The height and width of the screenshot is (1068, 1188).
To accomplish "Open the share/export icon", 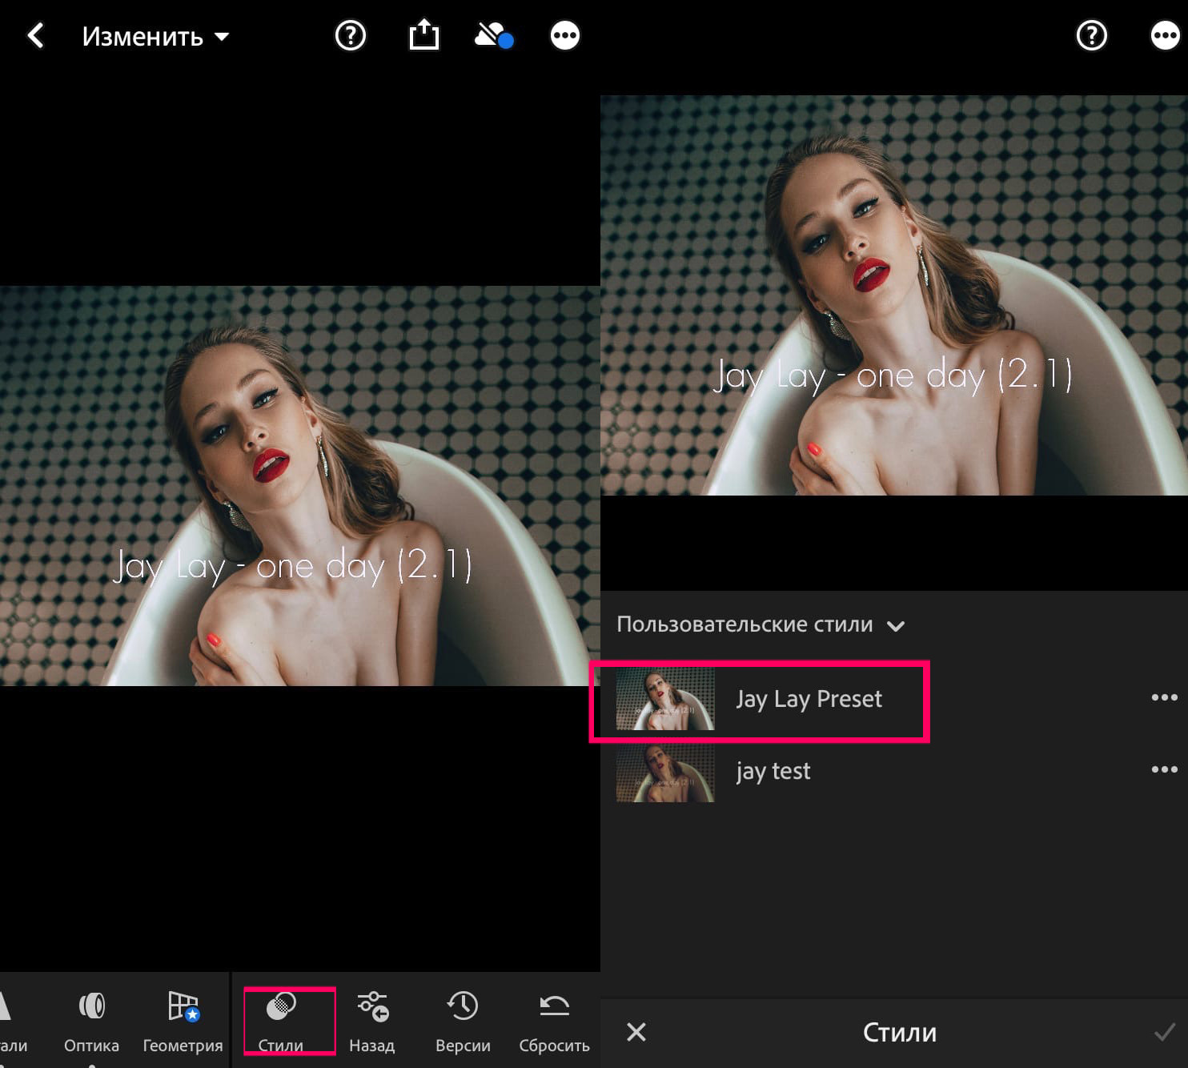I will [x=423, y=35].
